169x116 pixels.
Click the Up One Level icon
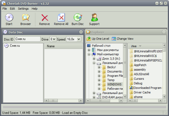click(89, 39)
